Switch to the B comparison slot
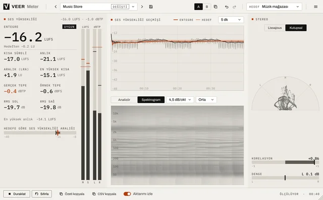Viewport: 323px width, 200px height. pos(207,7)
